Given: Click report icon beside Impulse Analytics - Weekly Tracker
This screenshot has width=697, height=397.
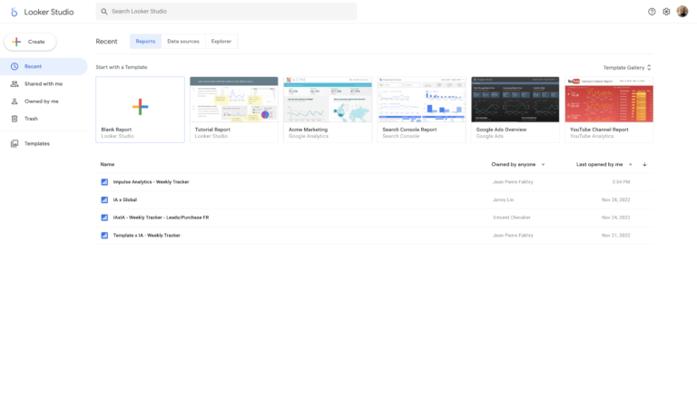Looking at the screenshot, I should click(104, 182).
